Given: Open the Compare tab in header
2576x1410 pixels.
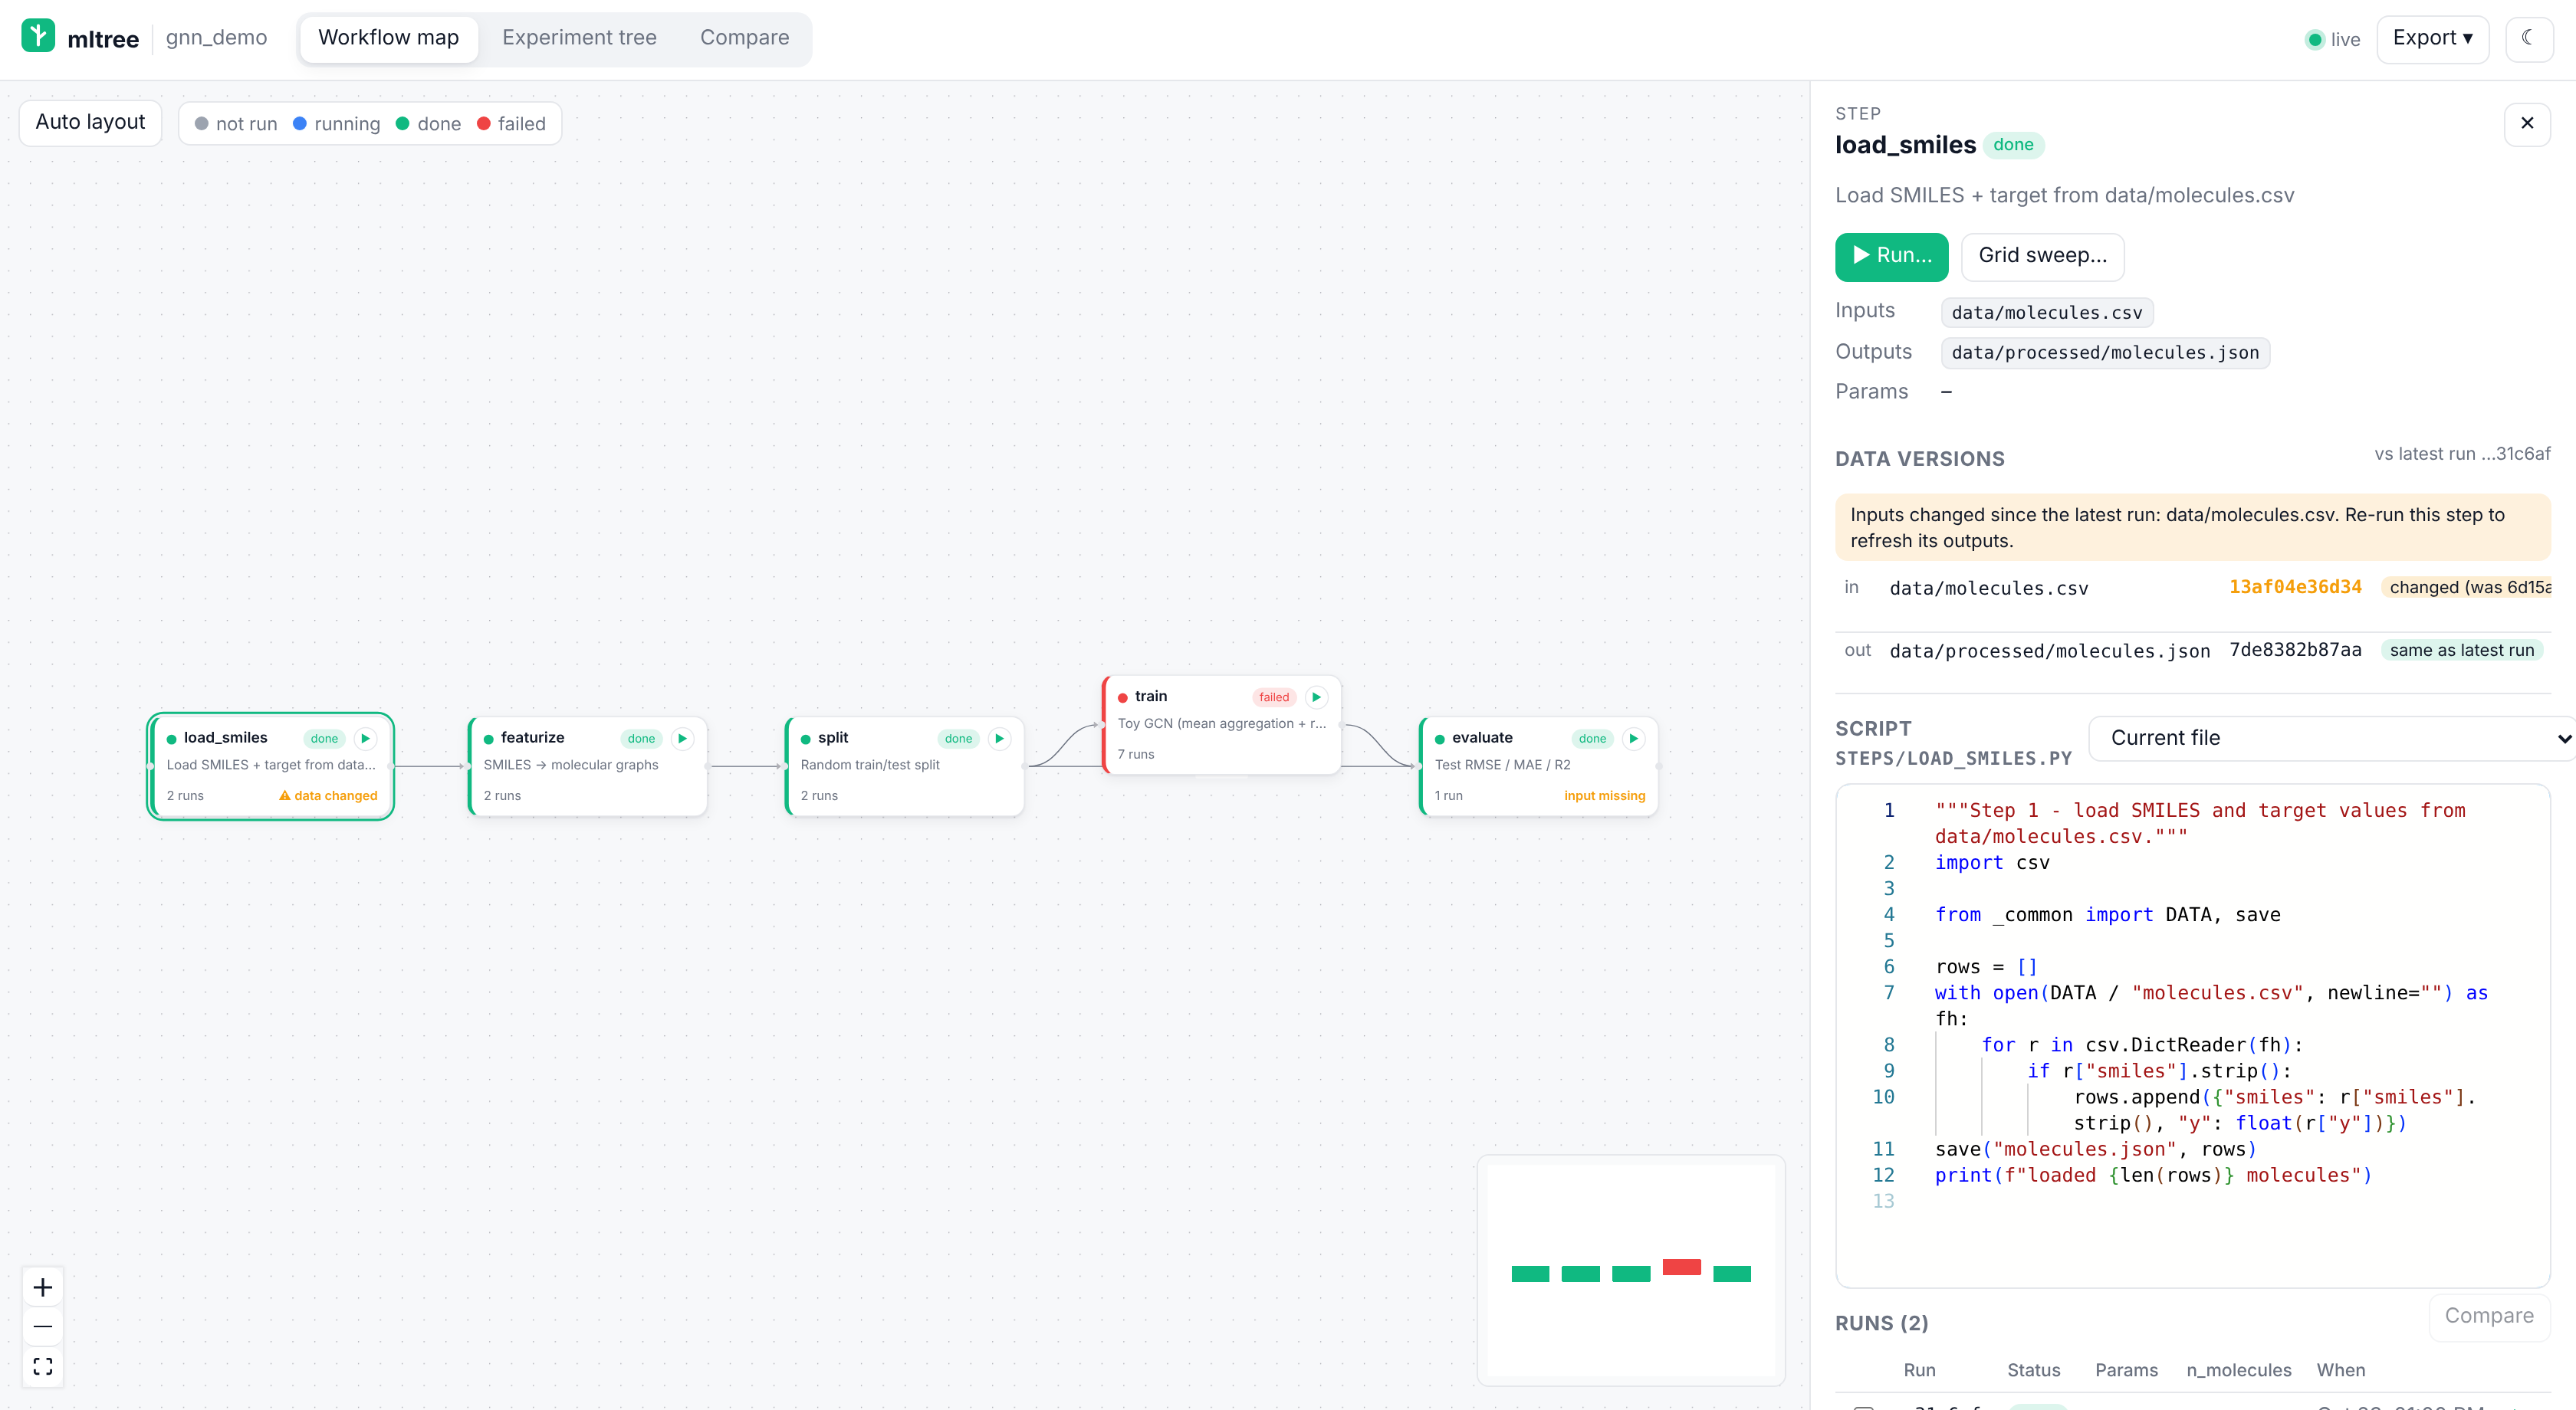Looking at the screenshot, I should [744, 38].
